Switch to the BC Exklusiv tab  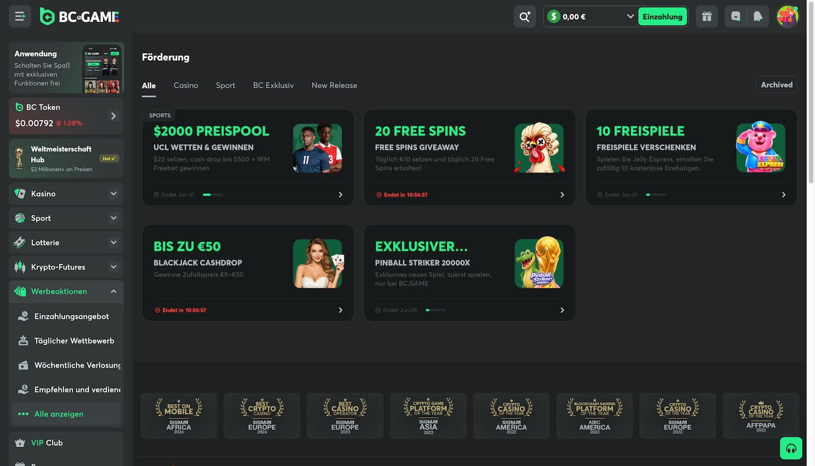[x=273, y=85]
